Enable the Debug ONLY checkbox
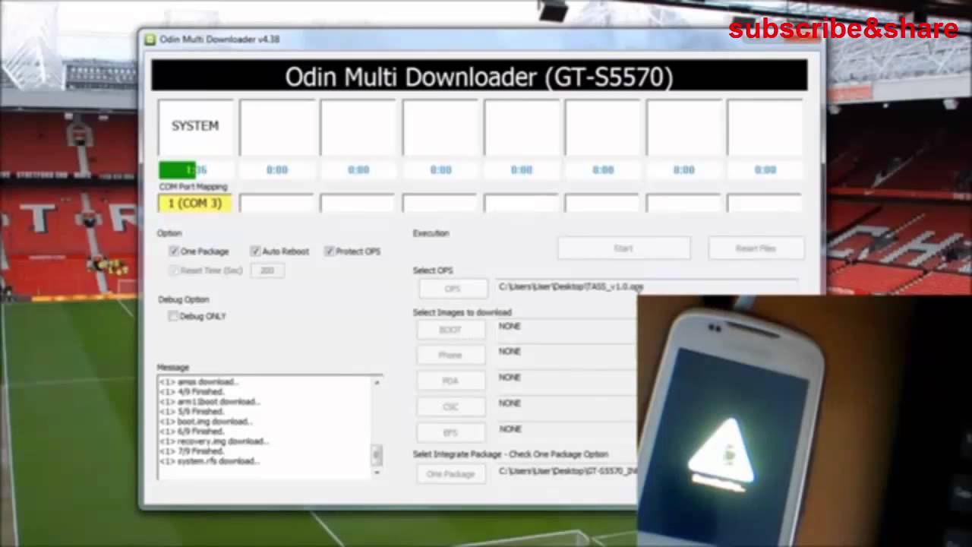Viewport: 972px width, 547px height. click(173, 316)
